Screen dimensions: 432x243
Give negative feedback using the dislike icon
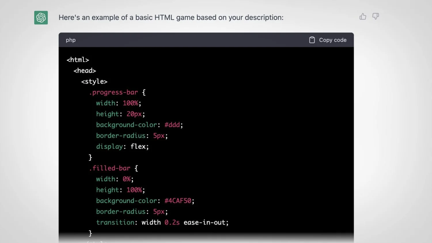pyautogui.click(x=375, y=17)
